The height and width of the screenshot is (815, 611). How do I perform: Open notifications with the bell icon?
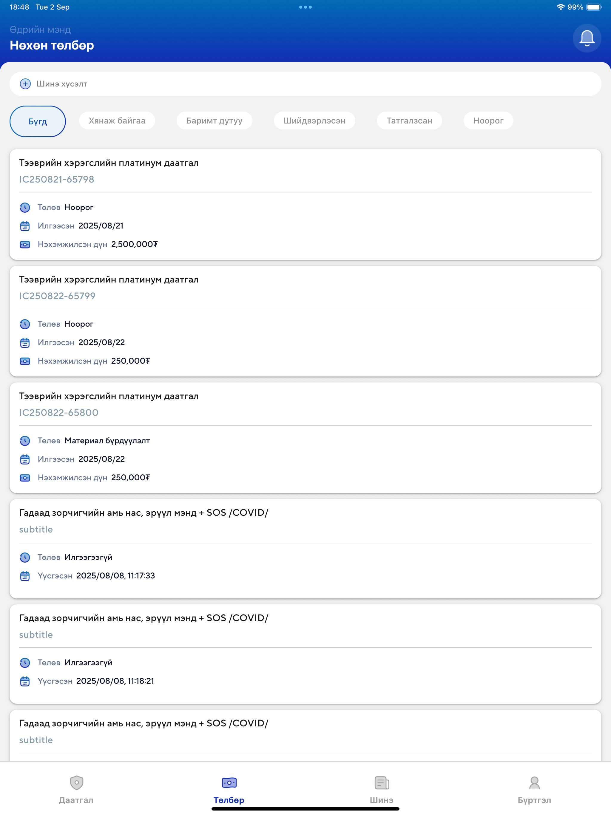point(587,38)
